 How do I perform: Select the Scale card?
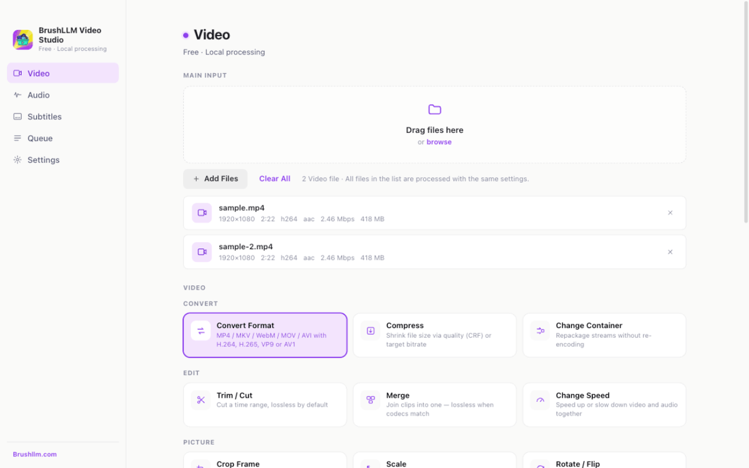pos(434,461)
